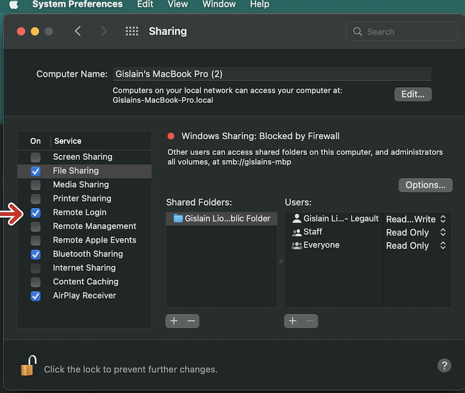Image resolution: width=465 pixels, height=393 pixels.
Task: Go forward with the right chevron
Action: [104, 31]
